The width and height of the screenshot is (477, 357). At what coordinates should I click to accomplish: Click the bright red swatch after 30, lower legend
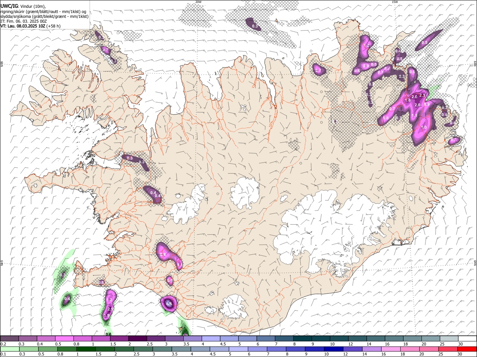coord(467,349)
